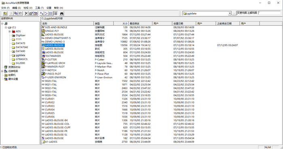This screenshot has width=283, height=149.
Task: Select sample piece 9026-ITAL
Action: coord(51,95)
